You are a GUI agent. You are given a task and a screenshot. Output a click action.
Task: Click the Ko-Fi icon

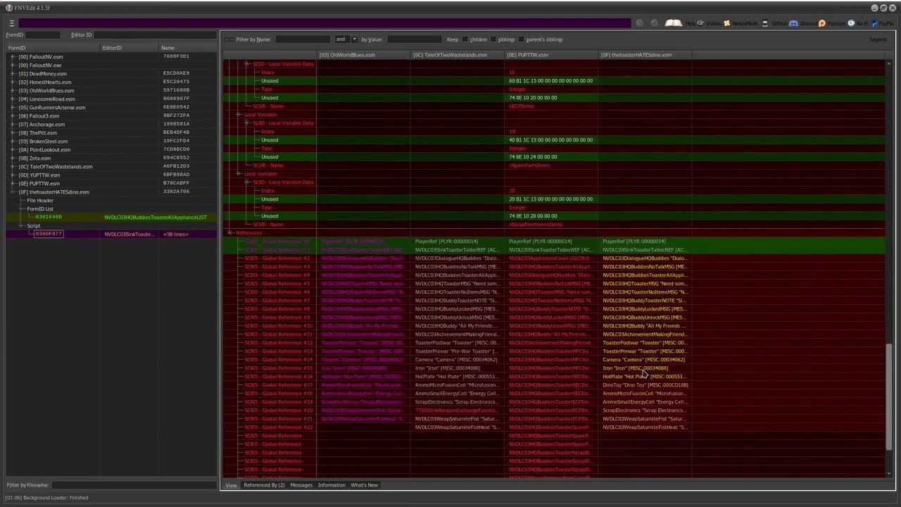click(x=851, y=23)
